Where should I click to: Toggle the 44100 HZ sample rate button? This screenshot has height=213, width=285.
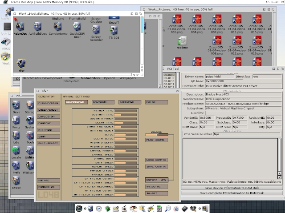tap(156, 187)
